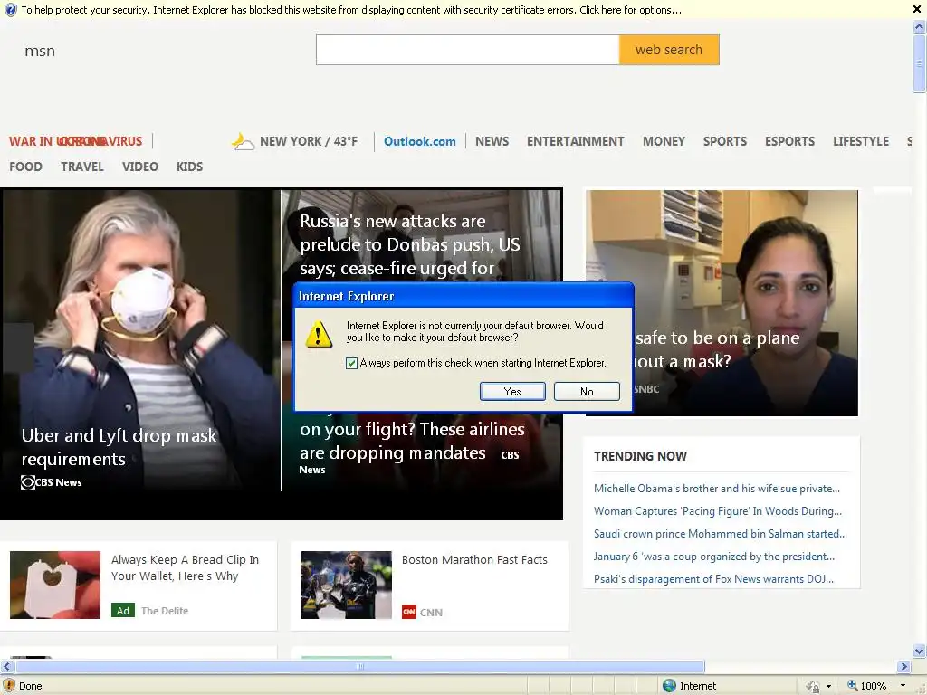927x695 pixels.
Task: Open the Outlook.com link
Action: coord(420,141)
